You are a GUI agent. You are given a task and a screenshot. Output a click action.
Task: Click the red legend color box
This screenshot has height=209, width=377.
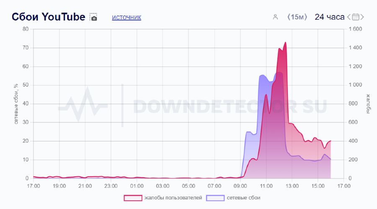[132, 198]
